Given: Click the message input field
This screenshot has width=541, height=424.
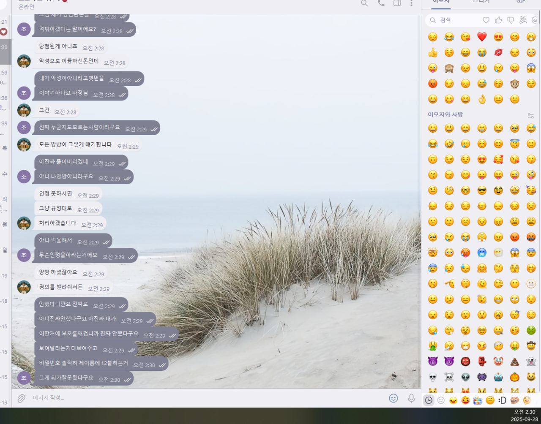Looking at the screenshot, I should click(x=203, y=398).
